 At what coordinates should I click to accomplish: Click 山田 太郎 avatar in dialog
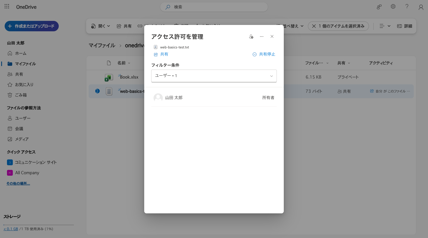158,98
